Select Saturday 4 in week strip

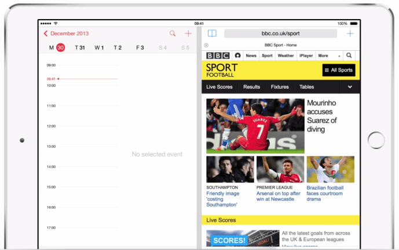[x=163, y=47]
